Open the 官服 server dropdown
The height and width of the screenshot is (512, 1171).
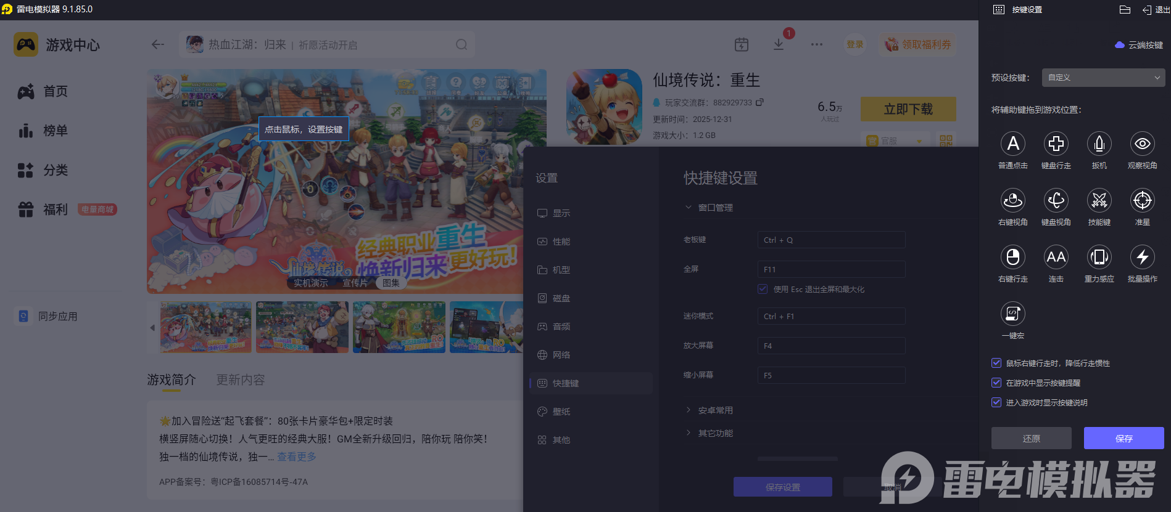[896, 141]
